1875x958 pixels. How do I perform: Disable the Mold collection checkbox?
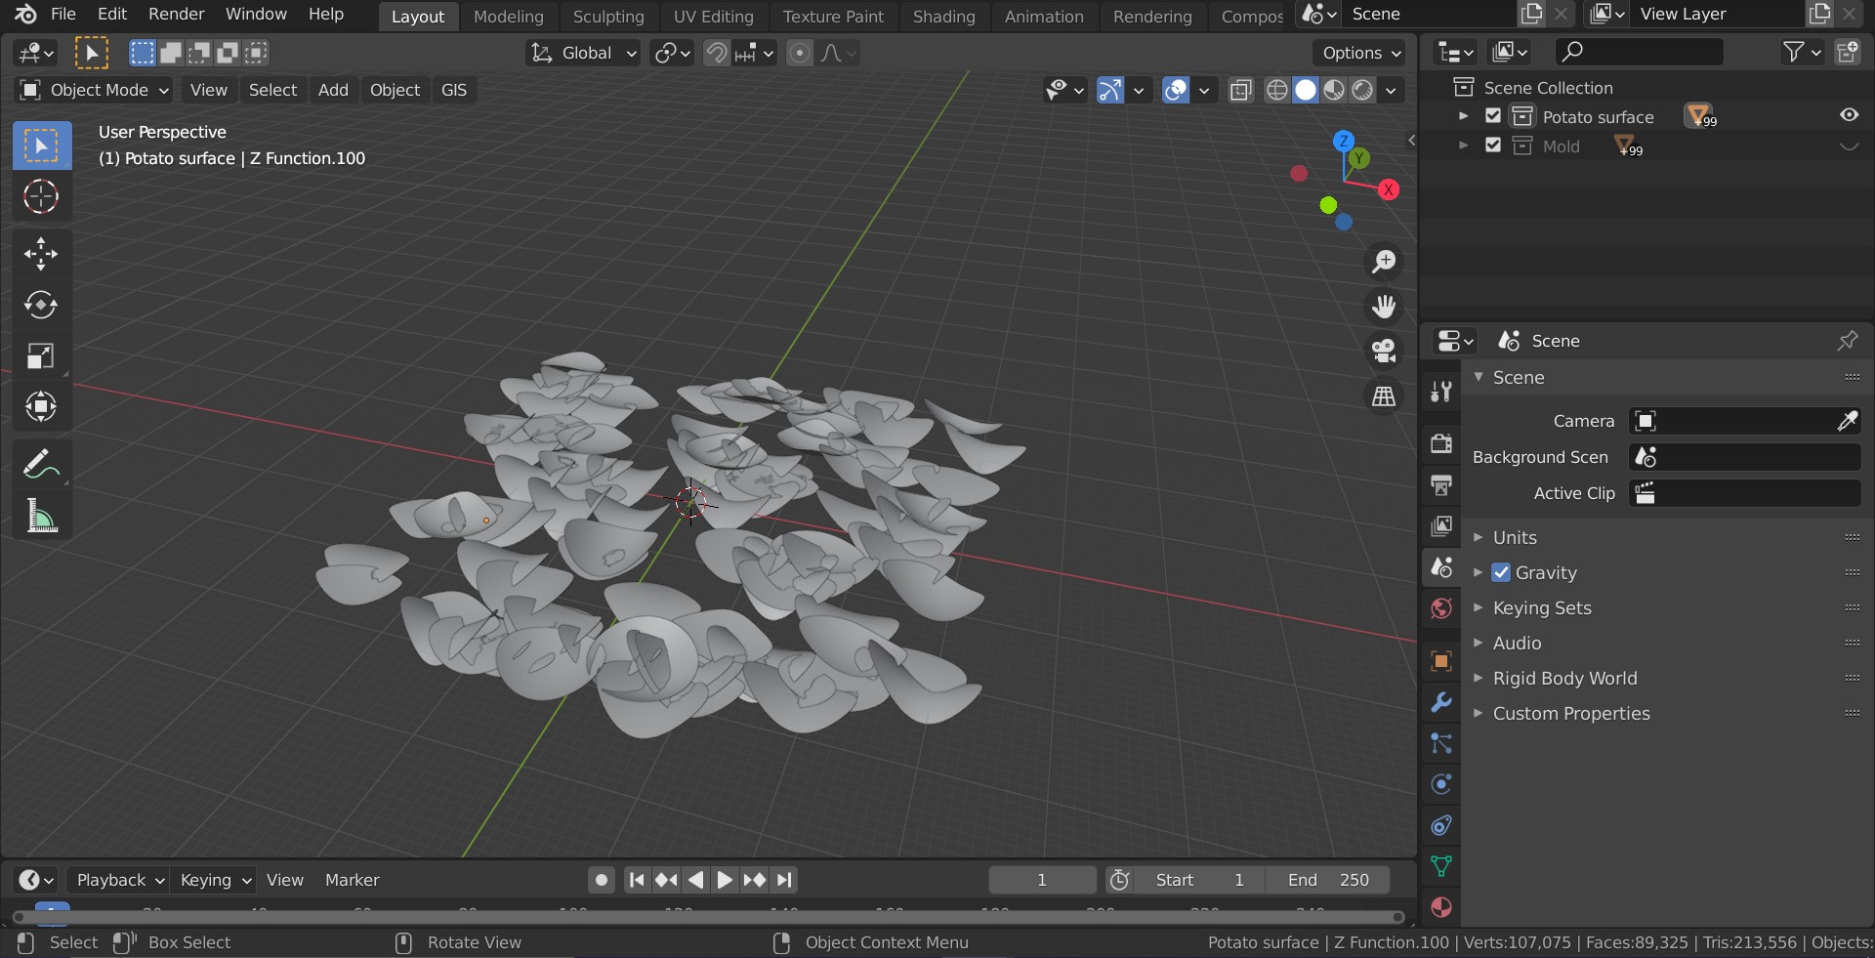1493,146
